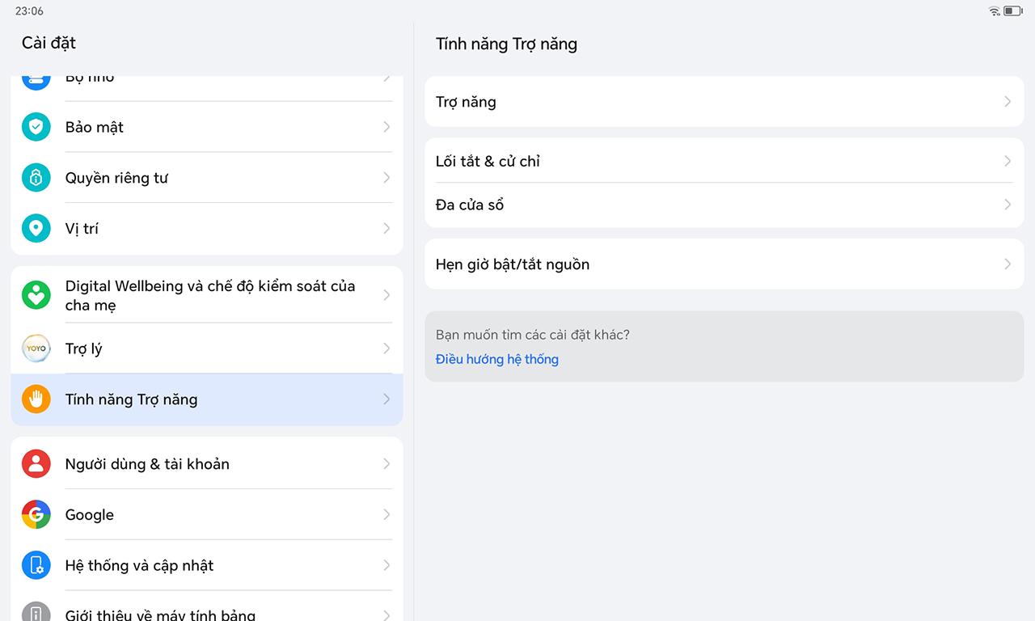Open Lối tắt & cử chỉ chevron
Viewport: 1035px width, 621px height.
(x=1008, y=161)
